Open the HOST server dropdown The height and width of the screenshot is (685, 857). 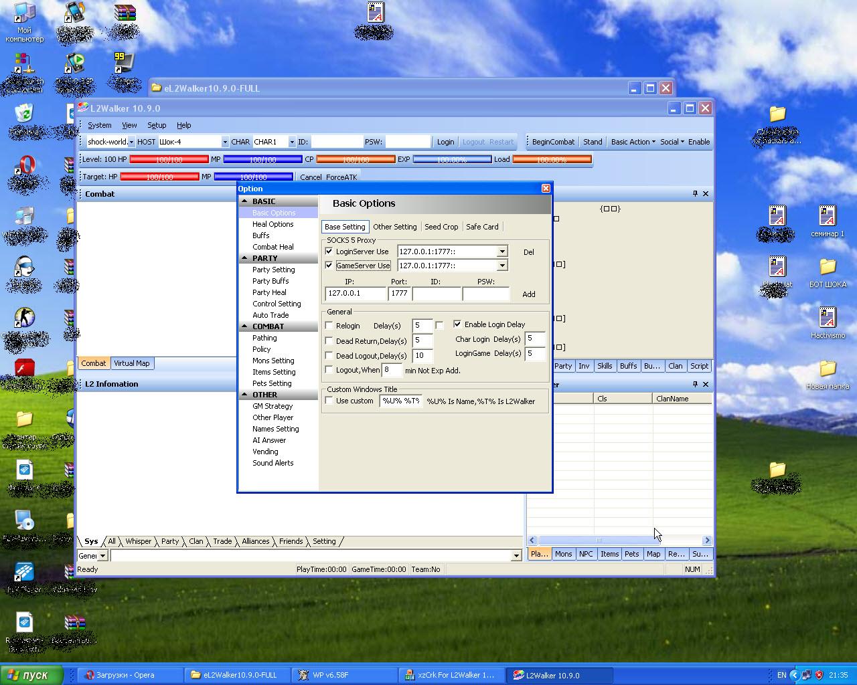pos(224,142)
